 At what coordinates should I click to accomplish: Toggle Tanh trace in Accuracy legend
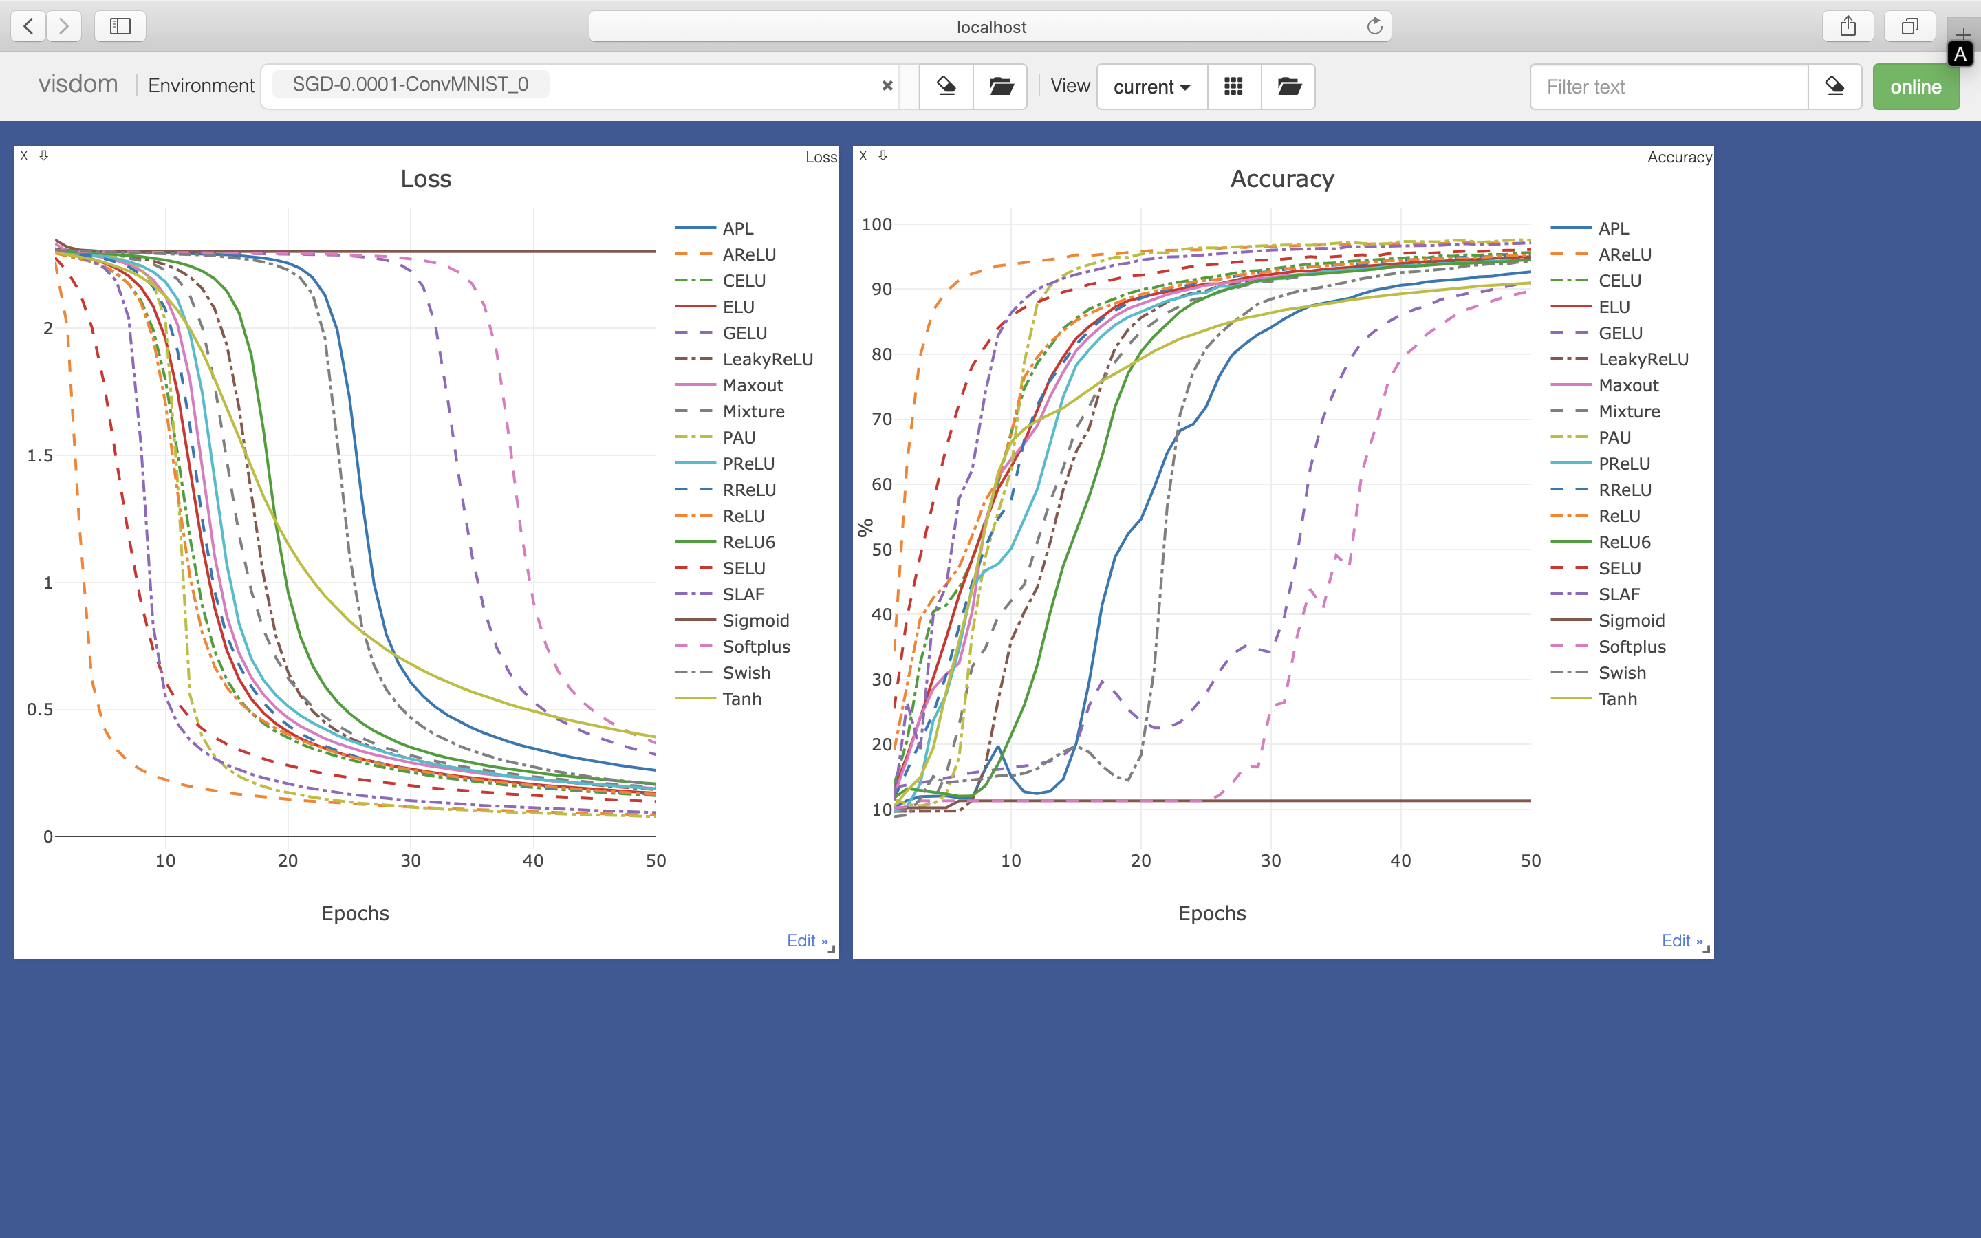click(x=1618, y=699)
